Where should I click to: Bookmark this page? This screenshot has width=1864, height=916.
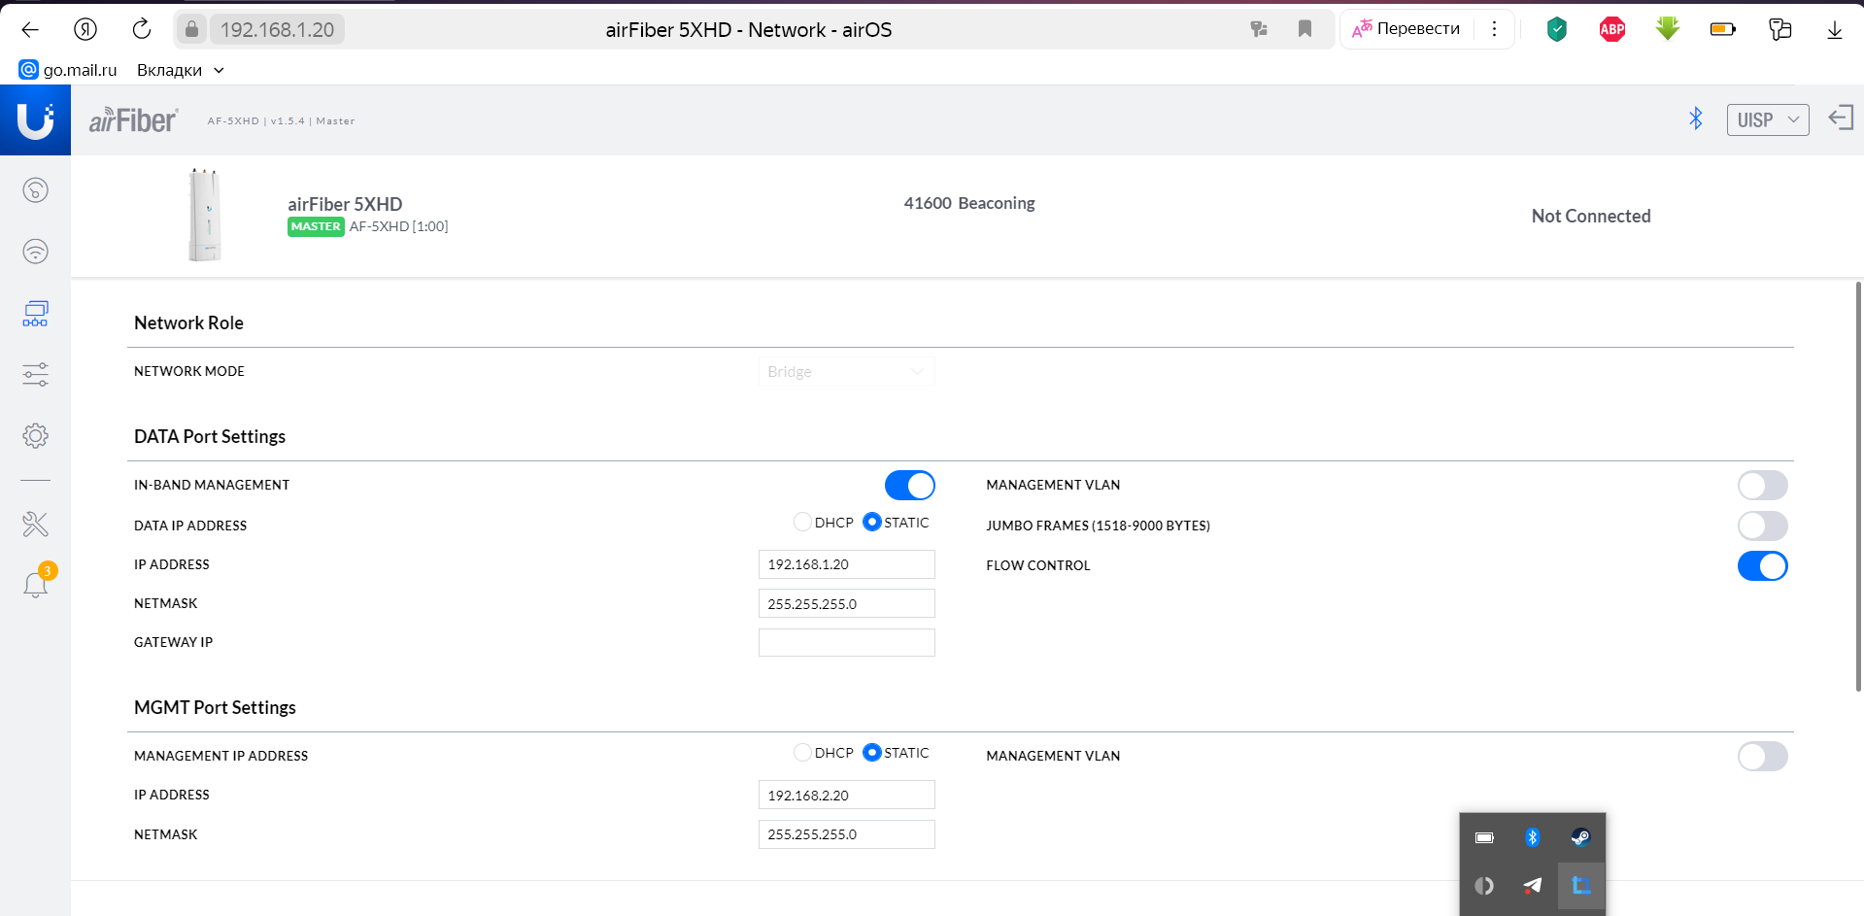[x=1305, y=29]
